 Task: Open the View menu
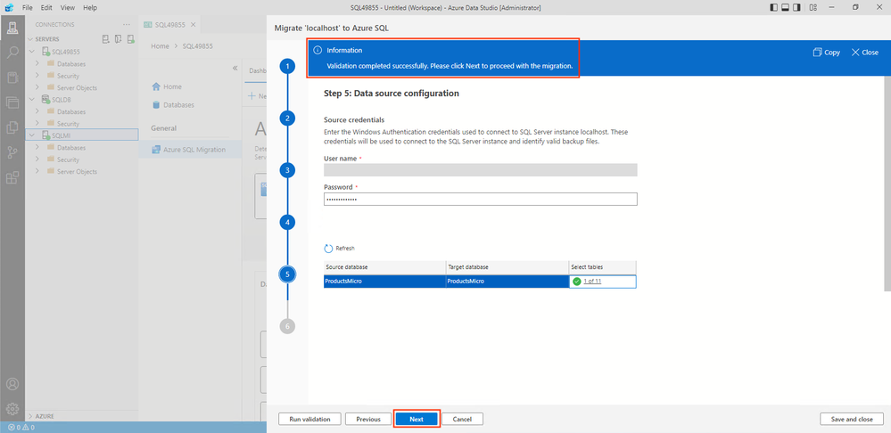[x=68, y=8]
